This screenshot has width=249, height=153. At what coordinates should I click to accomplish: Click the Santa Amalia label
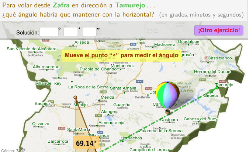click(x=123, y=88)
